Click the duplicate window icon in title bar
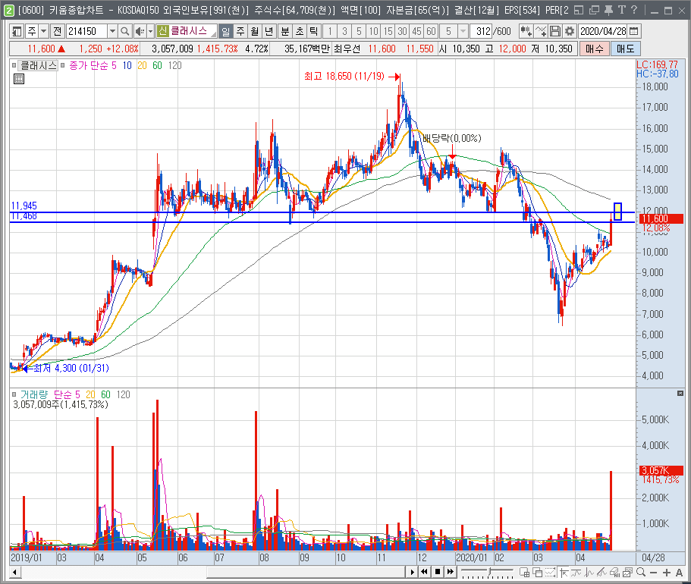 (x=594, y=10)
